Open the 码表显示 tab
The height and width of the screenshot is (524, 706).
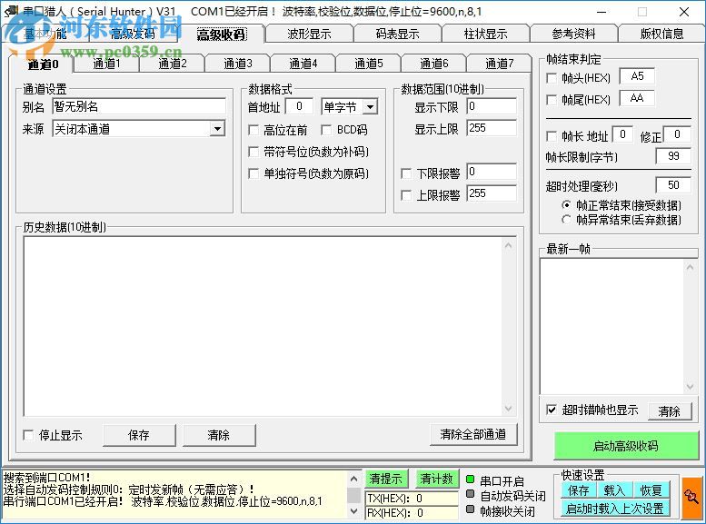[397, 34]
